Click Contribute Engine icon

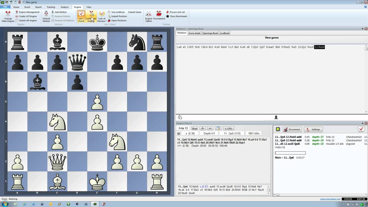[91, 14]
